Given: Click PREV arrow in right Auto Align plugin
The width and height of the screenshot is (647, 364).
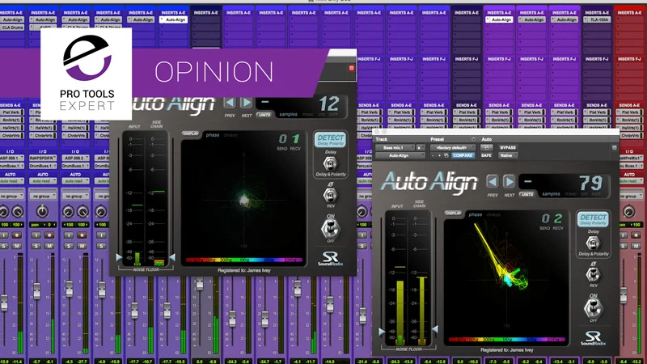Looking at the screenshot, I should click(x=493, y=181).
